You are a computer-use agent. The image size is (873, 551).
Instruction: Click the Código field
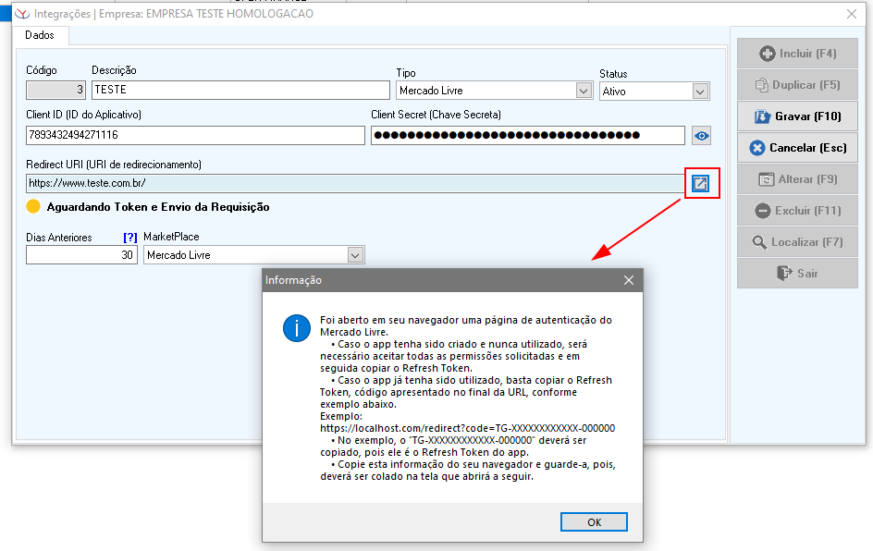click(55, 90)
